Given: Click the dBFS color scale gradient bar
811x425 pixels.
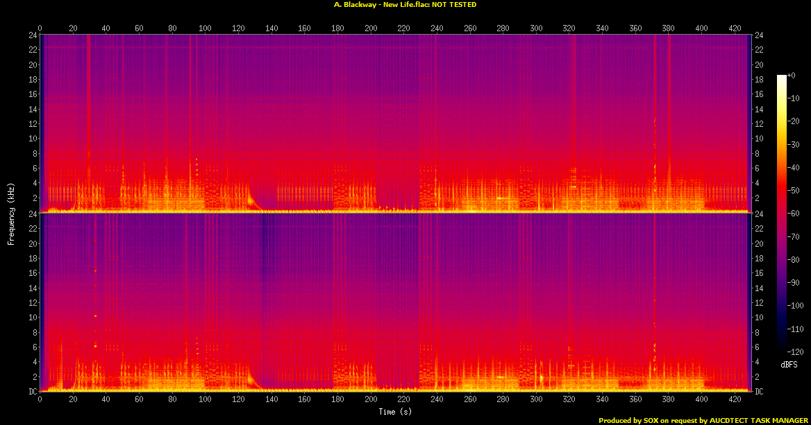Looking at the screenshot, I should pos(782,214).
